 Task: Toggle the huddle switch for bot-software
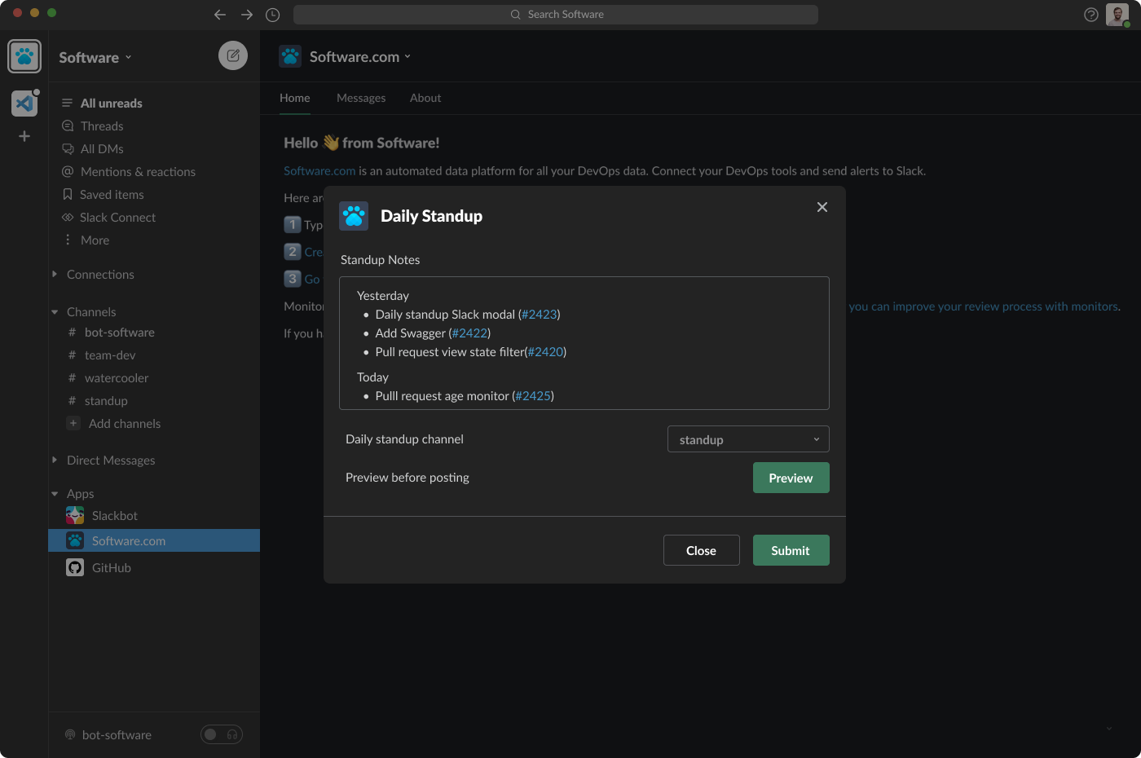[222, 734]
